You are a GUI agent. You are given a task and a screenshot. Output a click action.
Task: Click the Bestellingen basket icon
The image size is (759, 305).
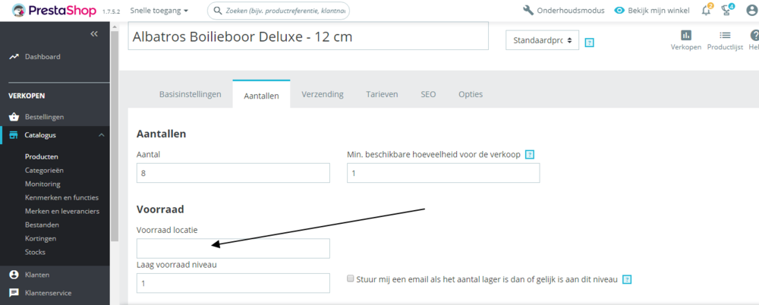[x=14, y=117]
